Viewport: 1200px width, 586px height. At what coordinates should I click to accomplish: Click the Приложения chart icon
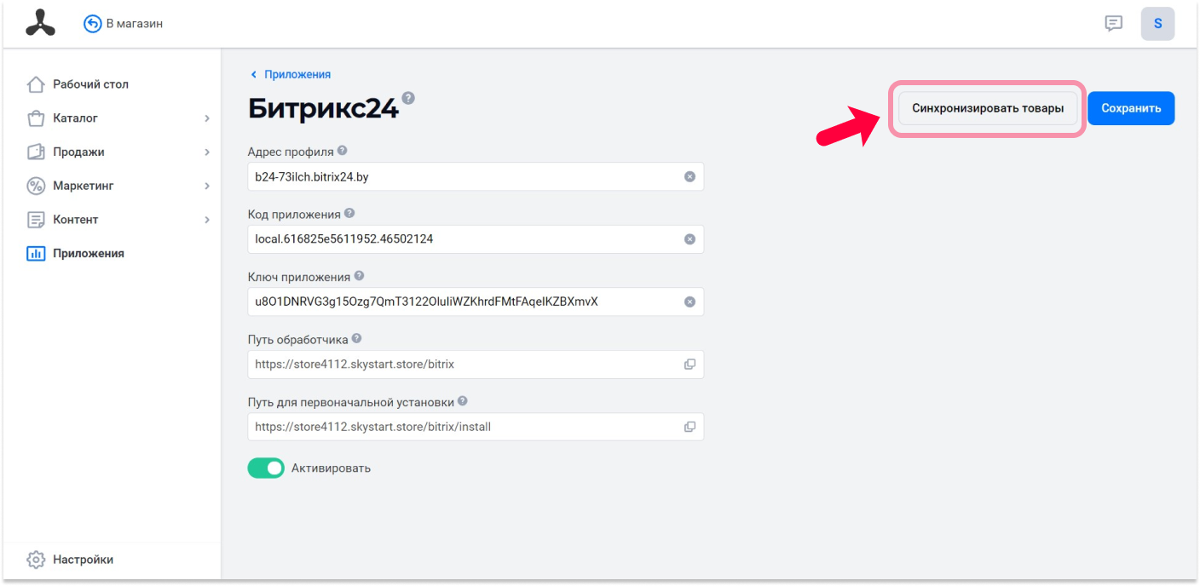(36, 253)
